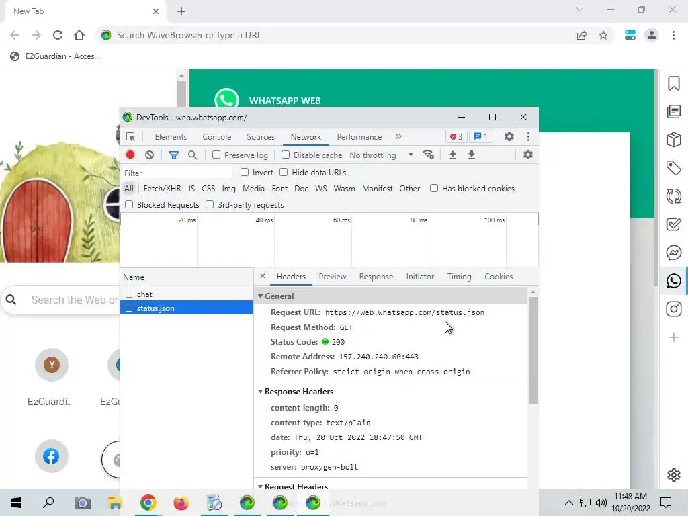Viewport: 688px width, 516px height.
Task: Open E2Guardian bookmark in bookmarks bar
Action: tap(55, 56)
